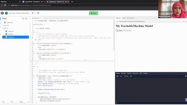Click the purple chat bubble at the devtools edge
This screenshot has height=105, width=187.
[x=186, y=100]
